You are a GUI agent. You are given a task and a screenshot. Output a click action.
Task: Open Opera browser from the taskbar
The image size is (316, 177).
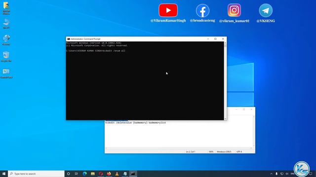[101, 174]
